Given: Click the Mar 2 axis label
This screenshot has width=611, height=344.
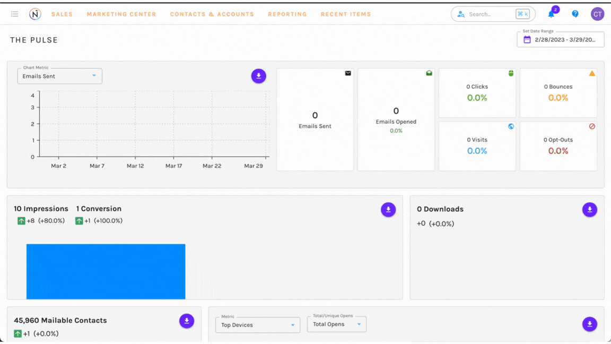Looking at the screenshot, I should click(x=58, y=166).
